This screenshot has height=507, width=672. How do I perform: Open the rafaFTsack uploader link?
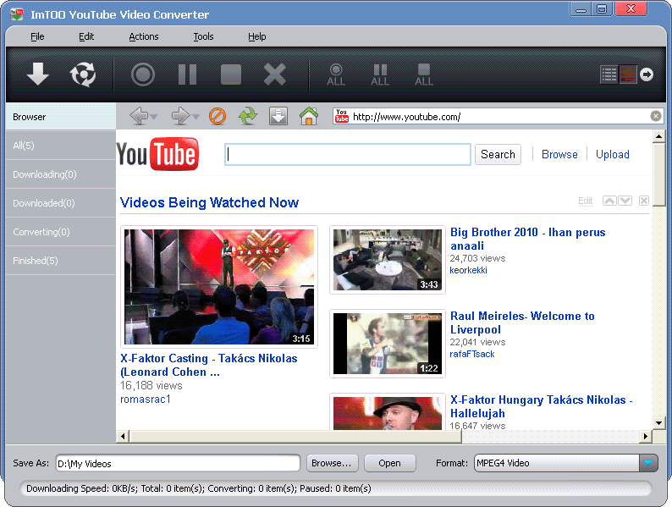coord(472,354)
